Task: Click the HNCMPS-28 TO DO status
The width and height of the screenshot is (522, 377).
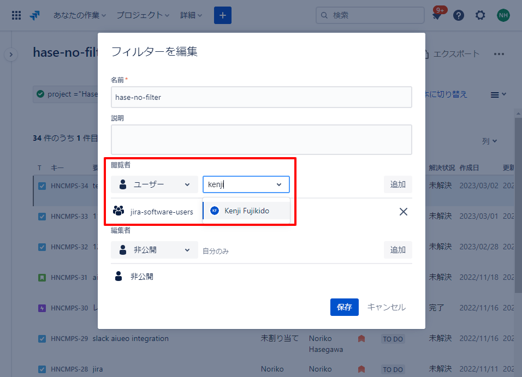Action: coord(393,370)
